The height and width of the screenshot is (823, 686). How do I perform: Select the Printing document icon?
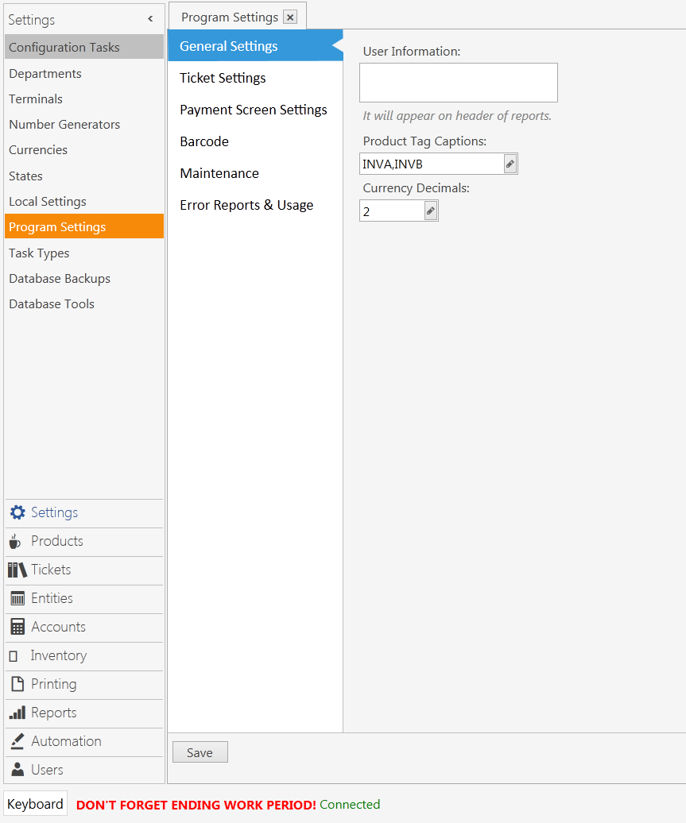click(16, 684)
